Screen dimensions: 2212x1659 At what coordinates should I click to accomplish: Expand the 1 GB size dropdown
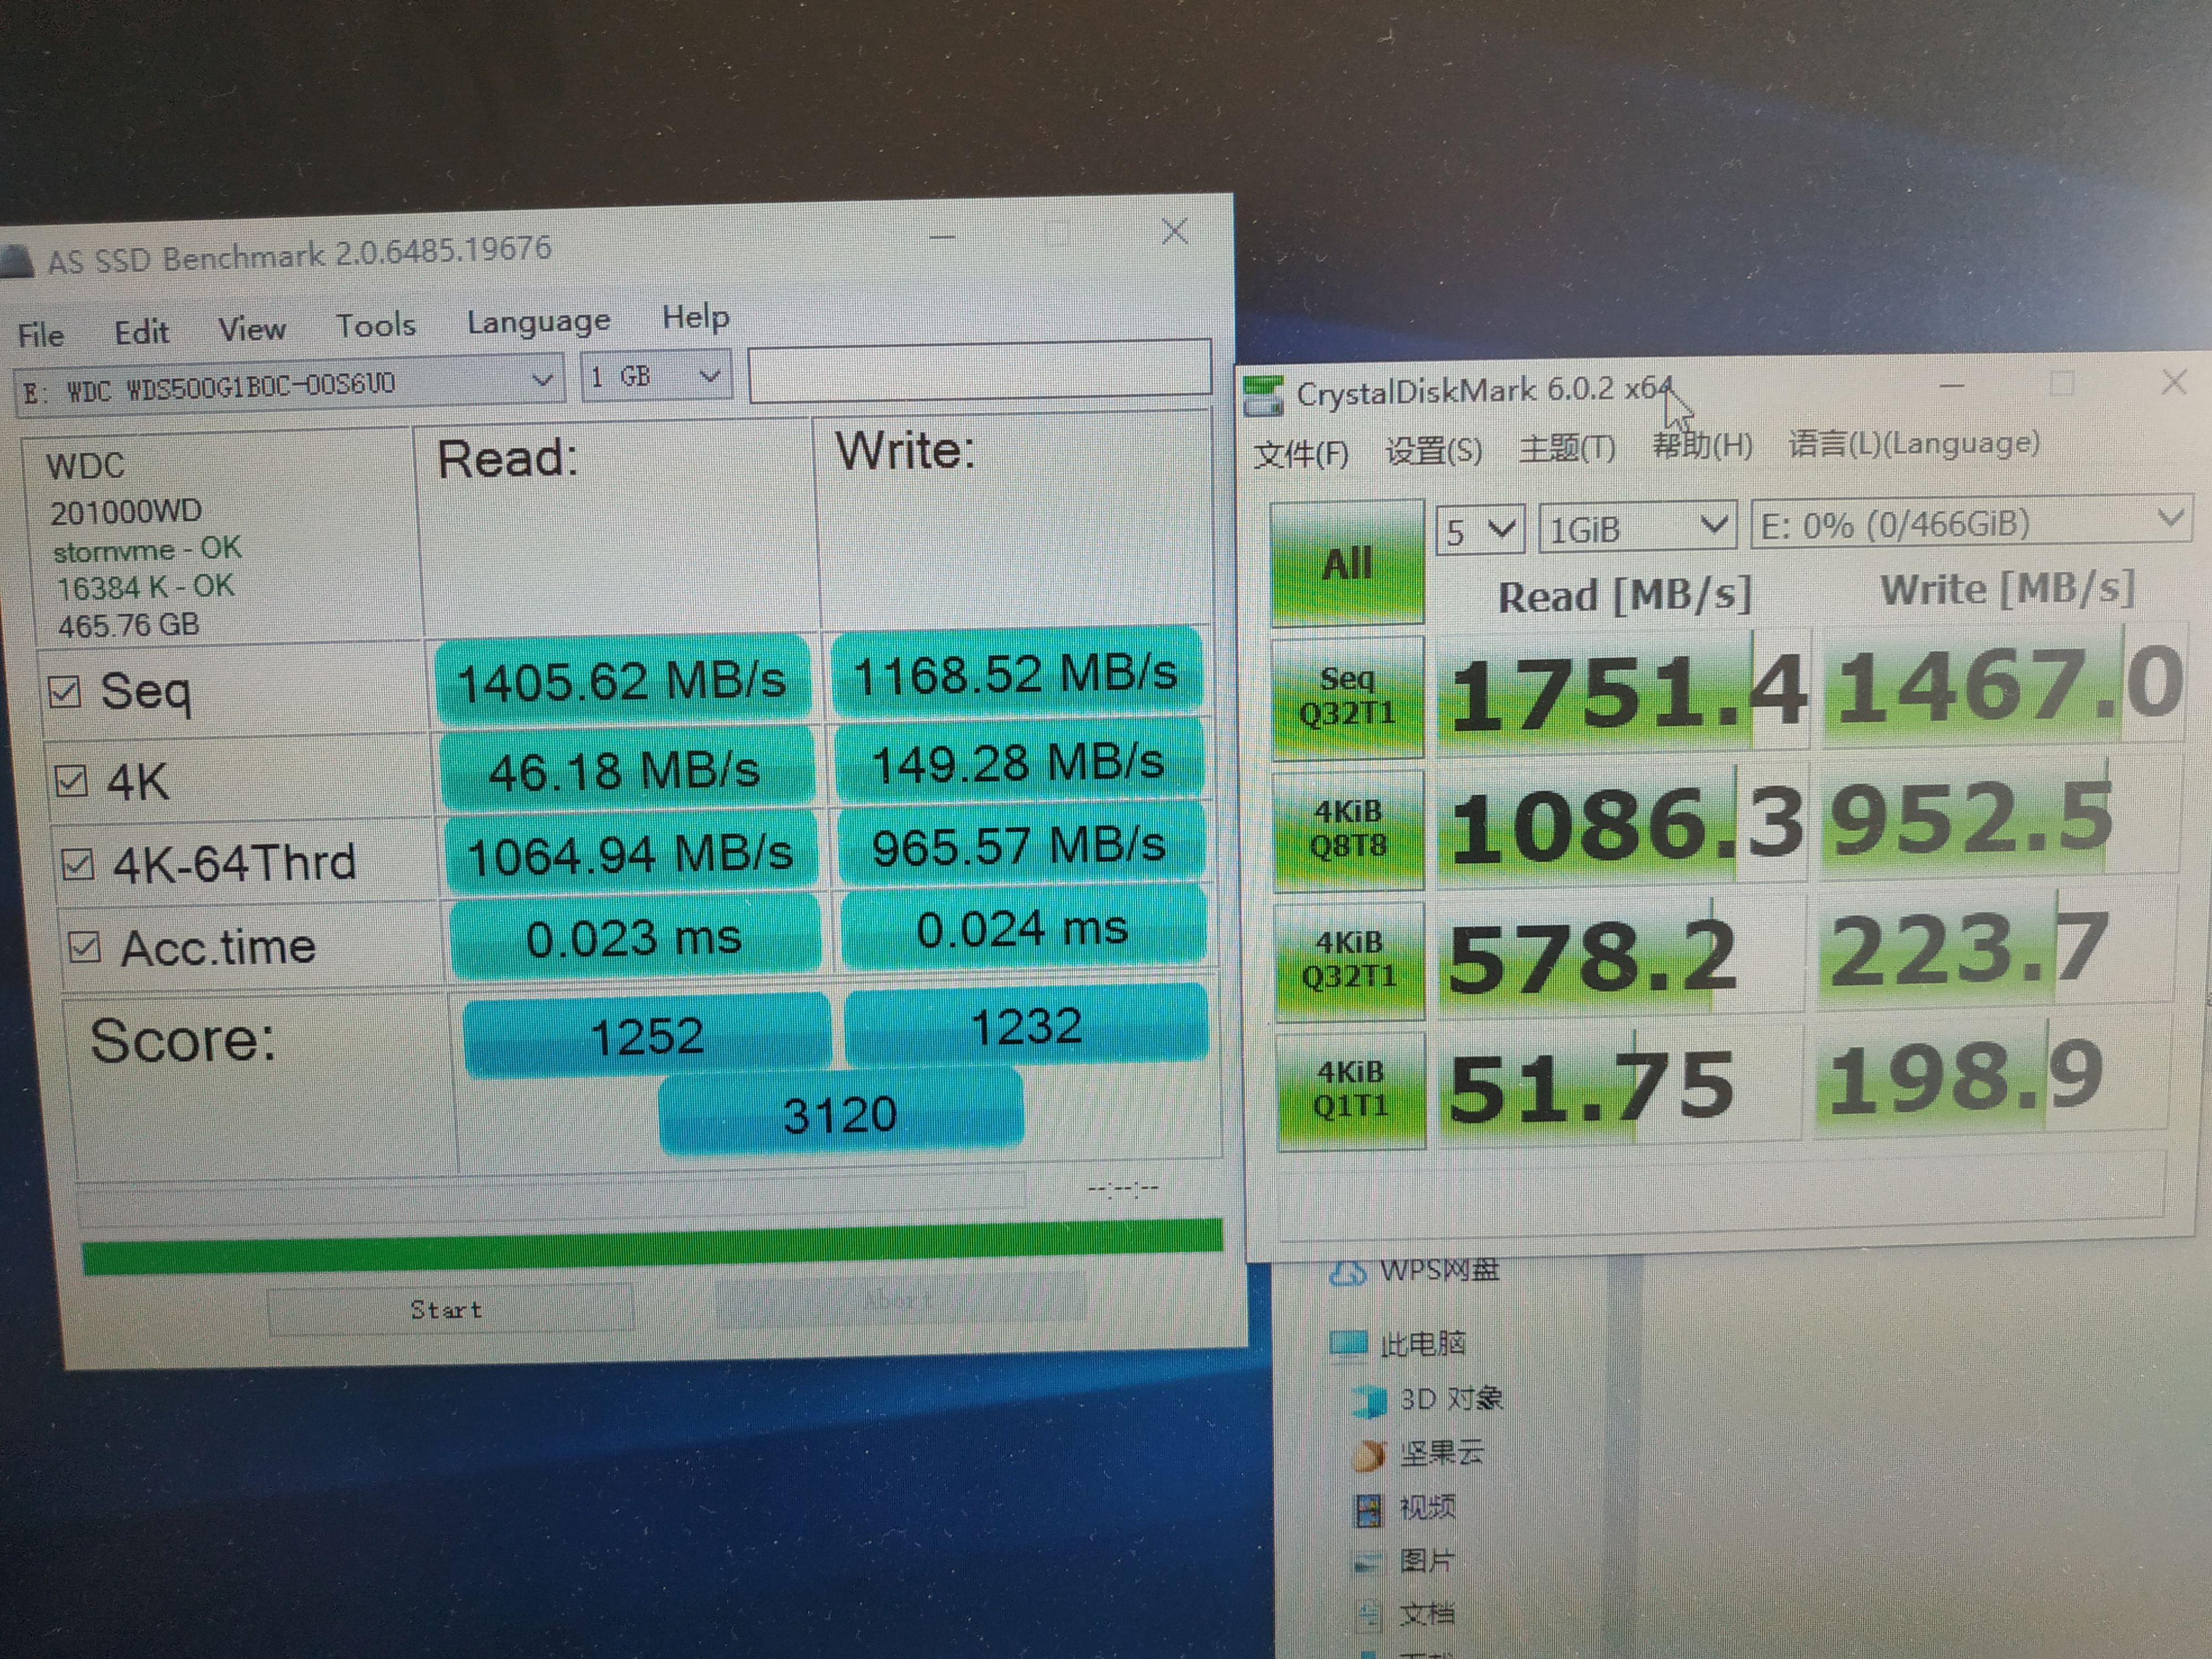click(656, 377)
